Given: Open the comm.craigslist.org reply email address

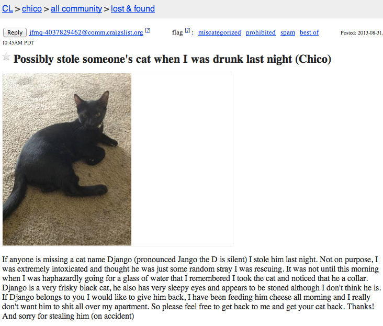Looking at the screenshot, I should (86, 32).
